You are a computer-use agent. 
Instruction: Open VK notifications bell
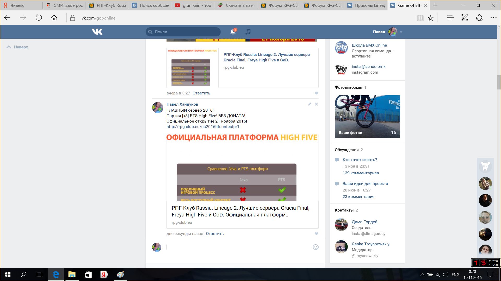point(233,32)
